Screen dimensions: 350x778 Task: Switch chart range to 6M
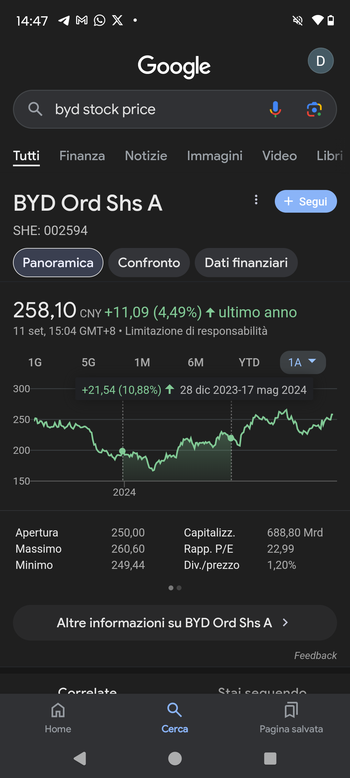tap(196, 362)
